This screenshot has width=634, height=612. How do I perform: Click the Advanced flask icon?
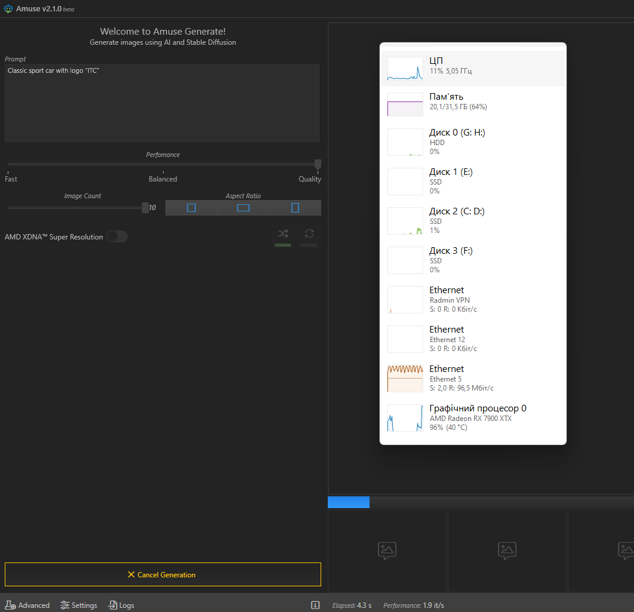coord(10,605)
